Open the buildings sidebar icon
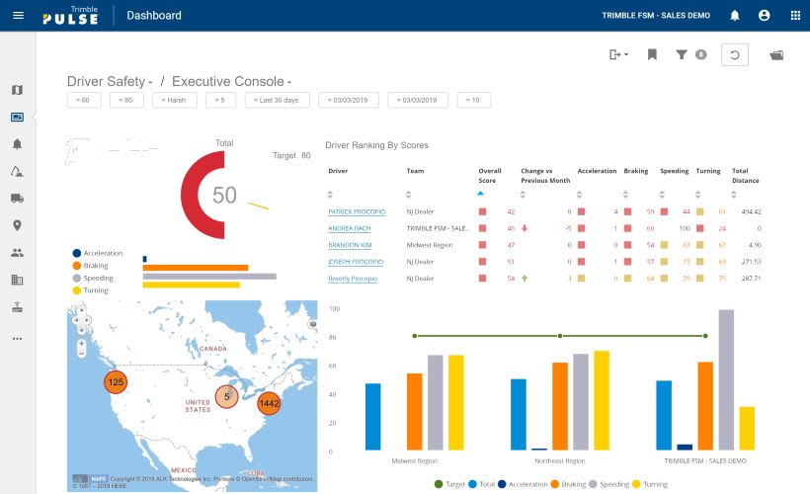 point(17,280)
